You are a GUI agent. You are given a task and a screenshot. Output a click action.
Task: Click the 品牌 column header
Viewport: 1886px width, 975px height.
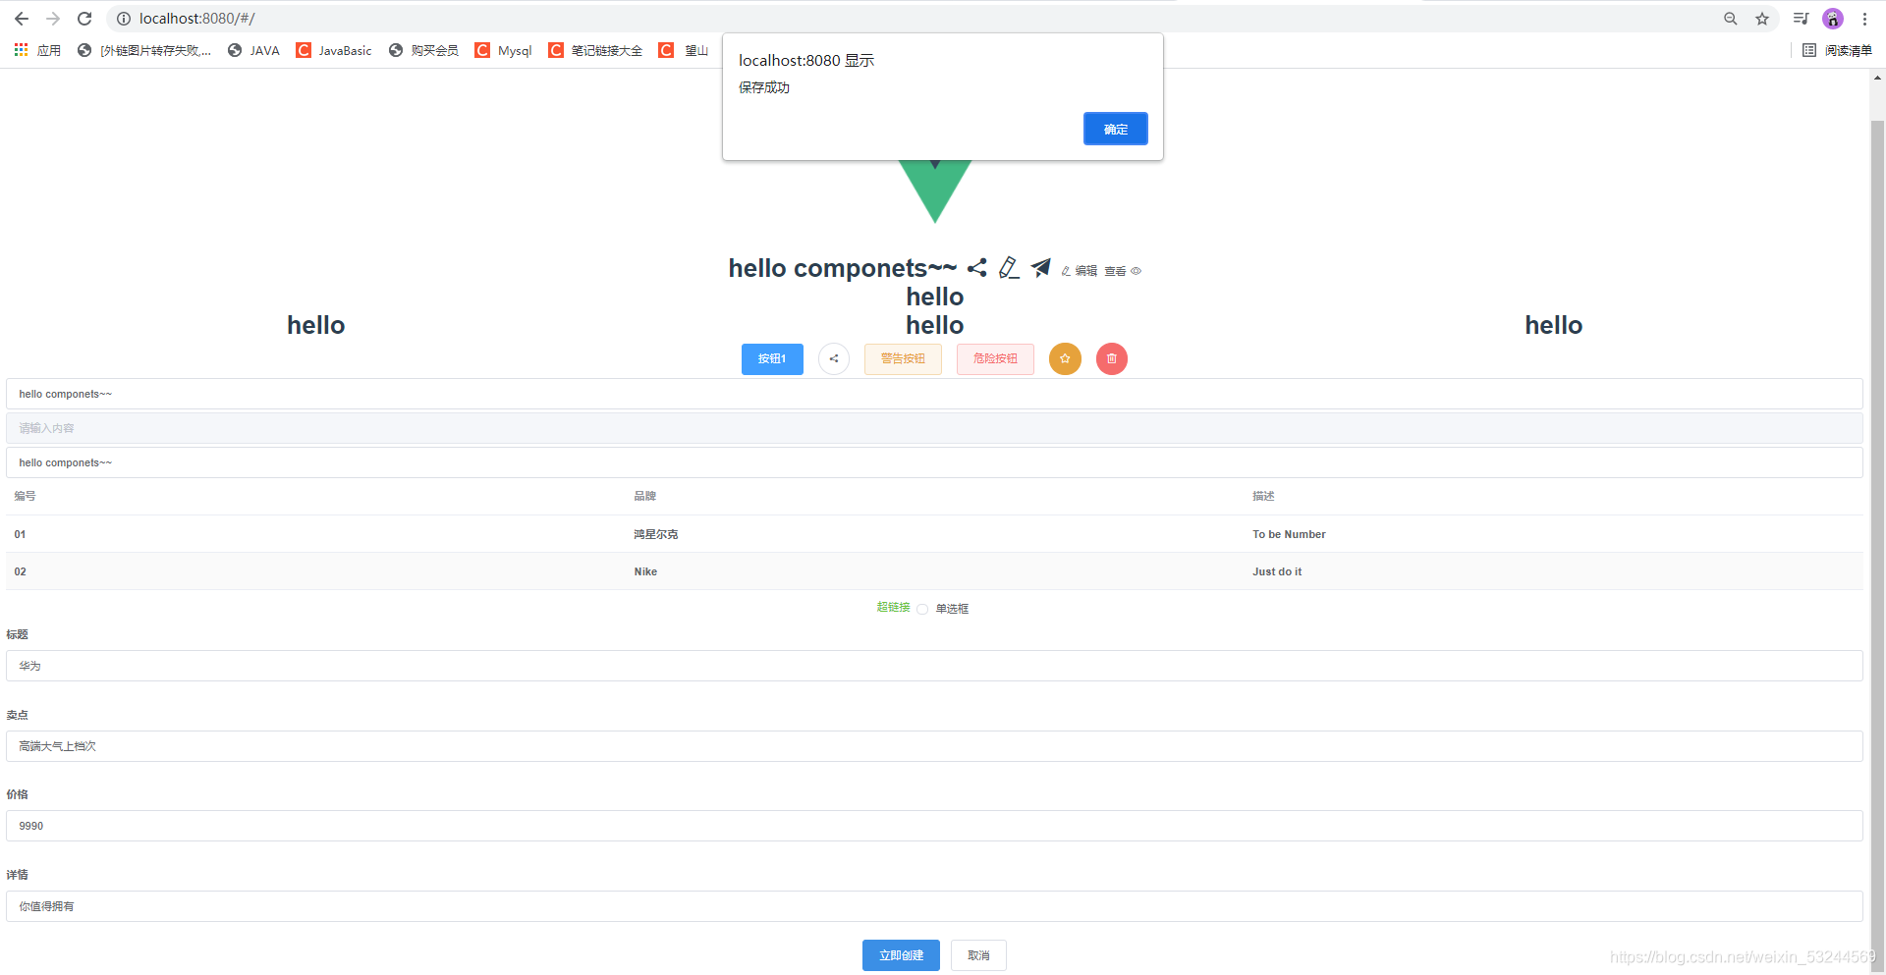644,497
